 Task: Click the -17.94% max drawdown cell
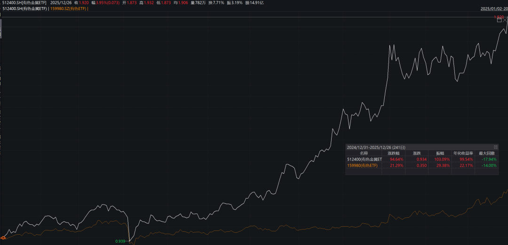click(x=489, y=160)
